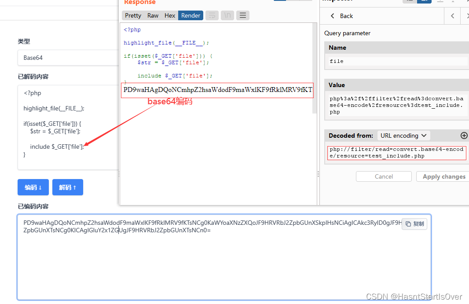Toggle the word wrap icon in Response toolbar
This screenshot has width=469, height=304.
(212, 15)
